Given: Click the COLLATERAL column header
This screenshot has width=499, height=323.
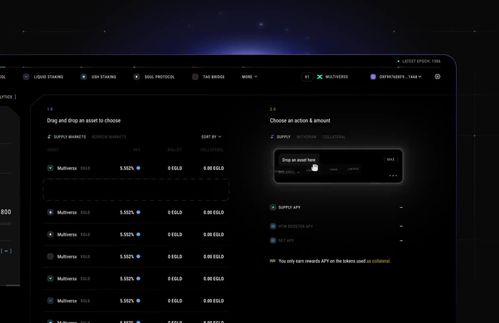Looking at the screenshot, I should point(212,150).
